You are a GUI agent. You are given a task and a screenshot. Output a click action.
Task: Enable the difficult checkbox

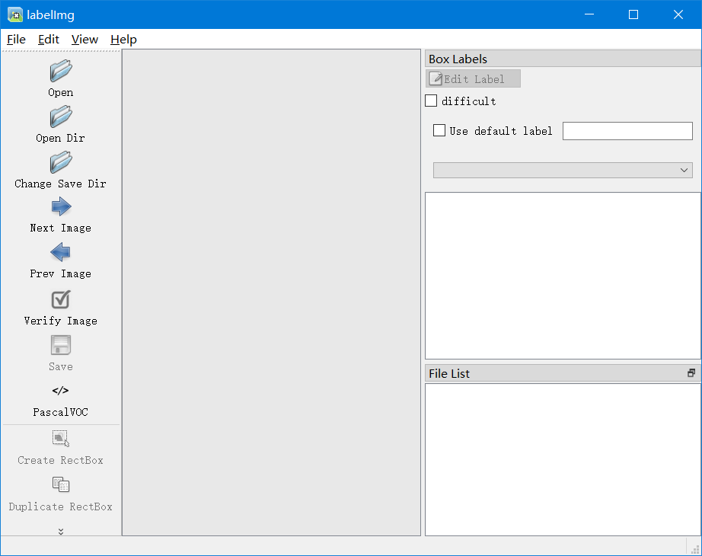click(x=431, y=101)
